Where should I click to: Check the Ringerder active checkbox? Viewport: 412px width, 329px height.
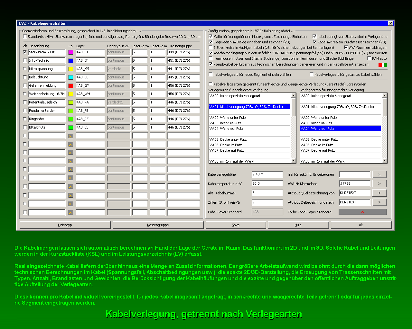point(25,119)
